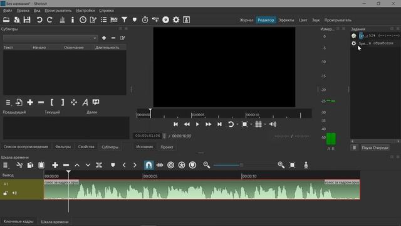Show the audio peak meter panel

point(62,19)
